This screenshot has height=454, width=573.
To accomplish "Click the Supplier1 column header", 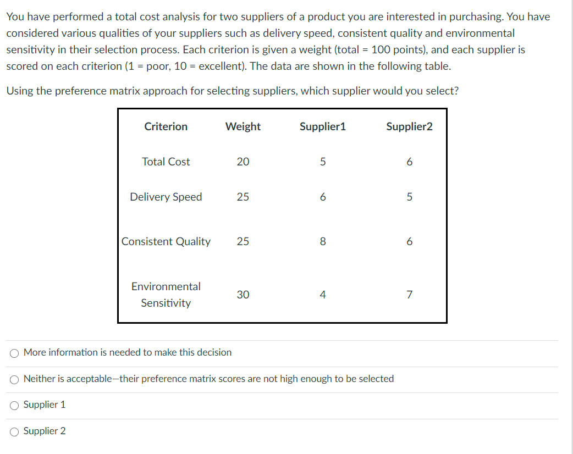I will click(x=323, y=126).
